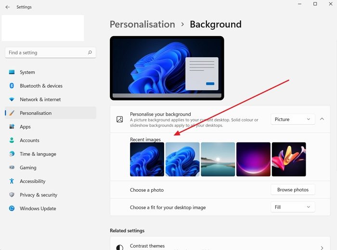Click the desktop background preview image

point(167,68)
